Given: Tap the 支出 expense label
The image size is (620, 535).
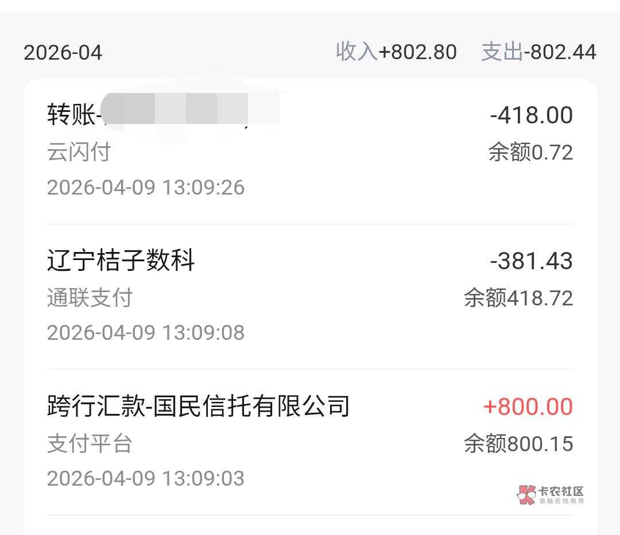Looking at the screenshot, I should tap(502, 52).
